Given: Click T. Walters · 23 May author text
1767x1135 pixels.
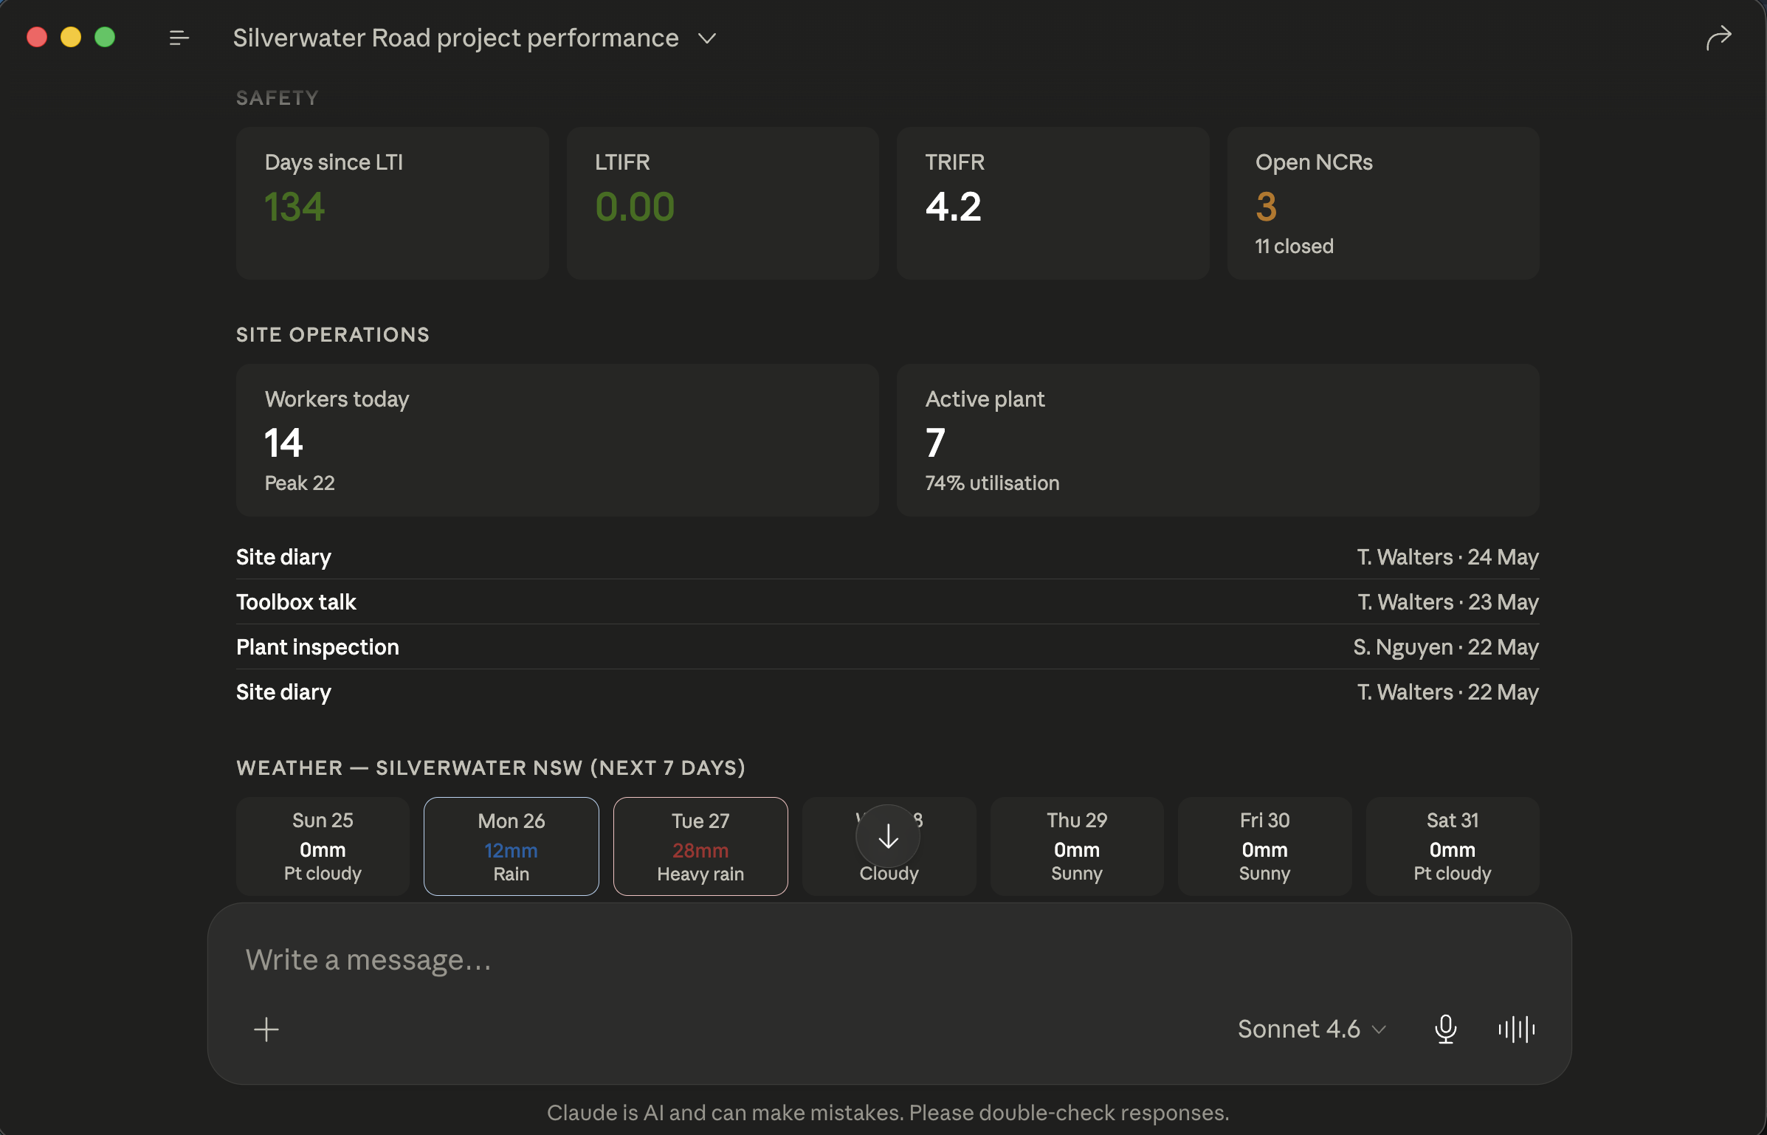Looking at the screenshot, I should [x=1448, y=602].
